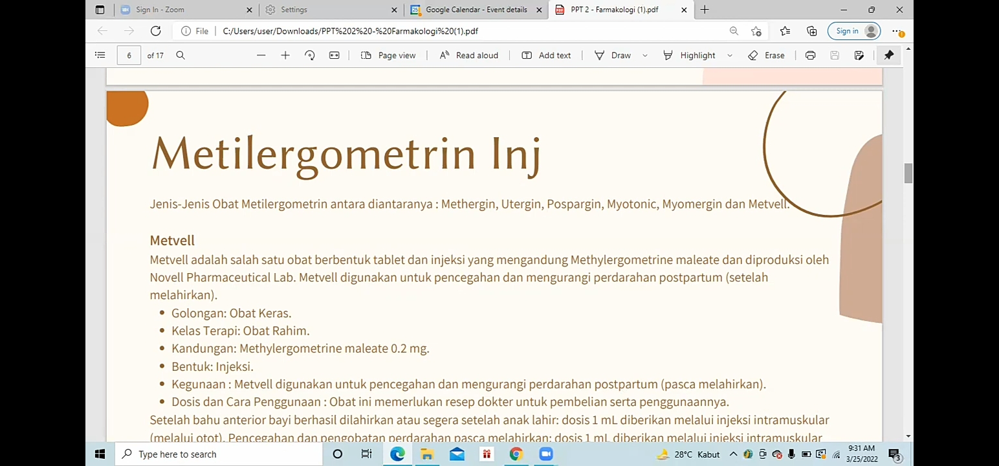Open the table of contents sidebar

[x=100, y=56]
